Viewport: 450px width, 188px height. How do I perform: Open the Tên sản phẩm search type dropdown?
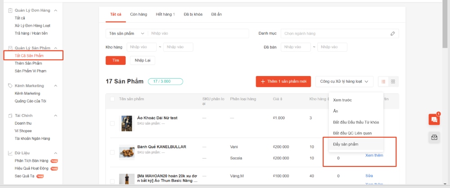126,34
